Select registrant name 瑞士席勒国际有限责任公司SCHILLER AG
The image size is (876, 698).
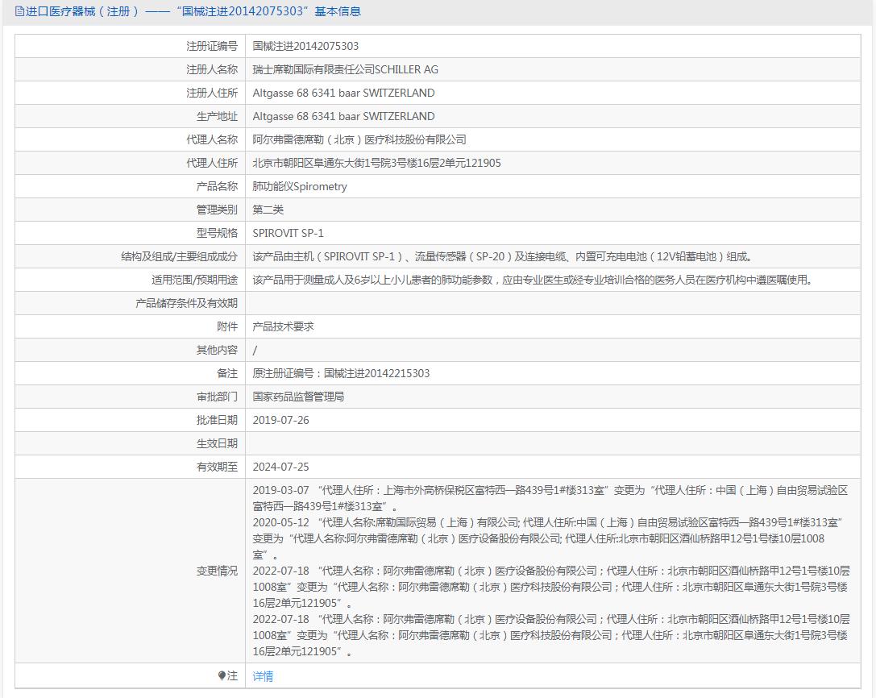(x=345, y=69)
